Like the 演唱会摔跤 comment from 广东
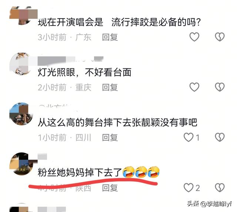This screenshot has height=212, width=237. pos(194,37)
